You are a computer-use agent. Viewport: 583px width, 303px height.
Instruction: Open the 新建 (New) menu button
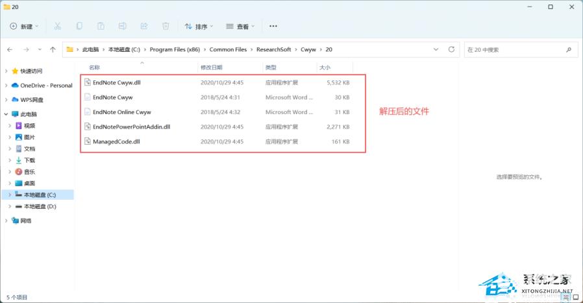(x=24, y=27)
